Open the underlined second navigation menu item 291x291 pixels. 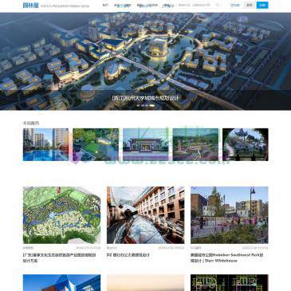122,6
